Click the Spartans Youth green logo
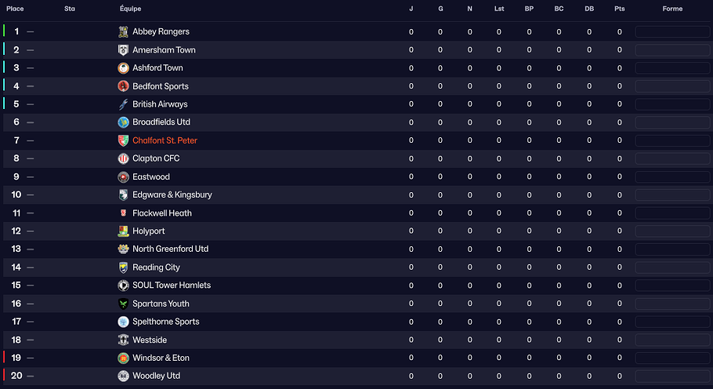This screenshot has height=389, width=713. pos(123,304)
